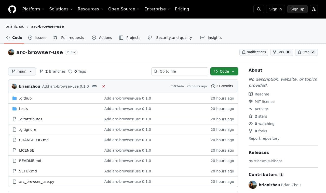Open arc_browser_use.py file
Viewport: 326px width, 193px height.
pyautogui.click(x=37, y=182)
